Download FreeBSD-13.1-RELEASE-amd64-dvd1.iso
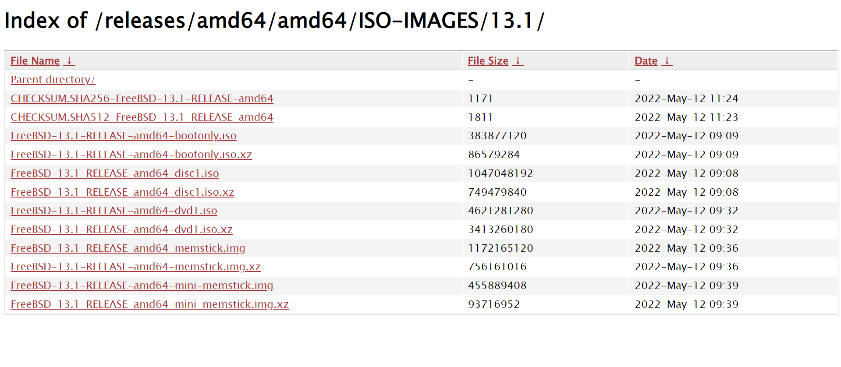The height and width of the screenshot is (367, 841). click(x=114, y=211)
